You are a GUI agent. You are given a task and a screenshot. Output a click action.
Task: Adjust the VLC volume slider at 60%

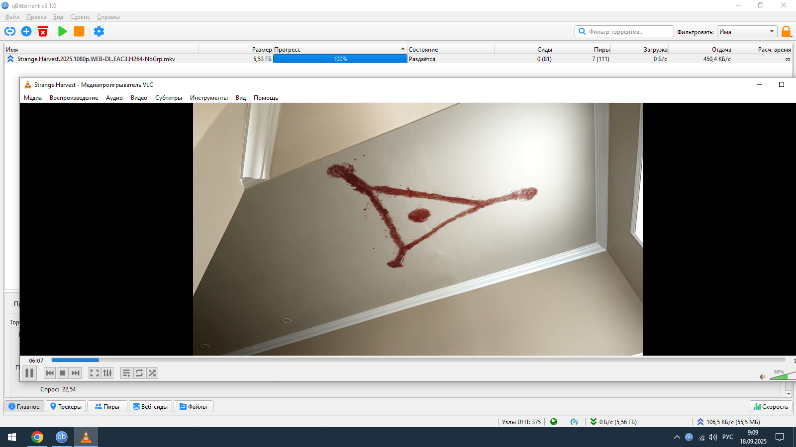coord(783,376)
